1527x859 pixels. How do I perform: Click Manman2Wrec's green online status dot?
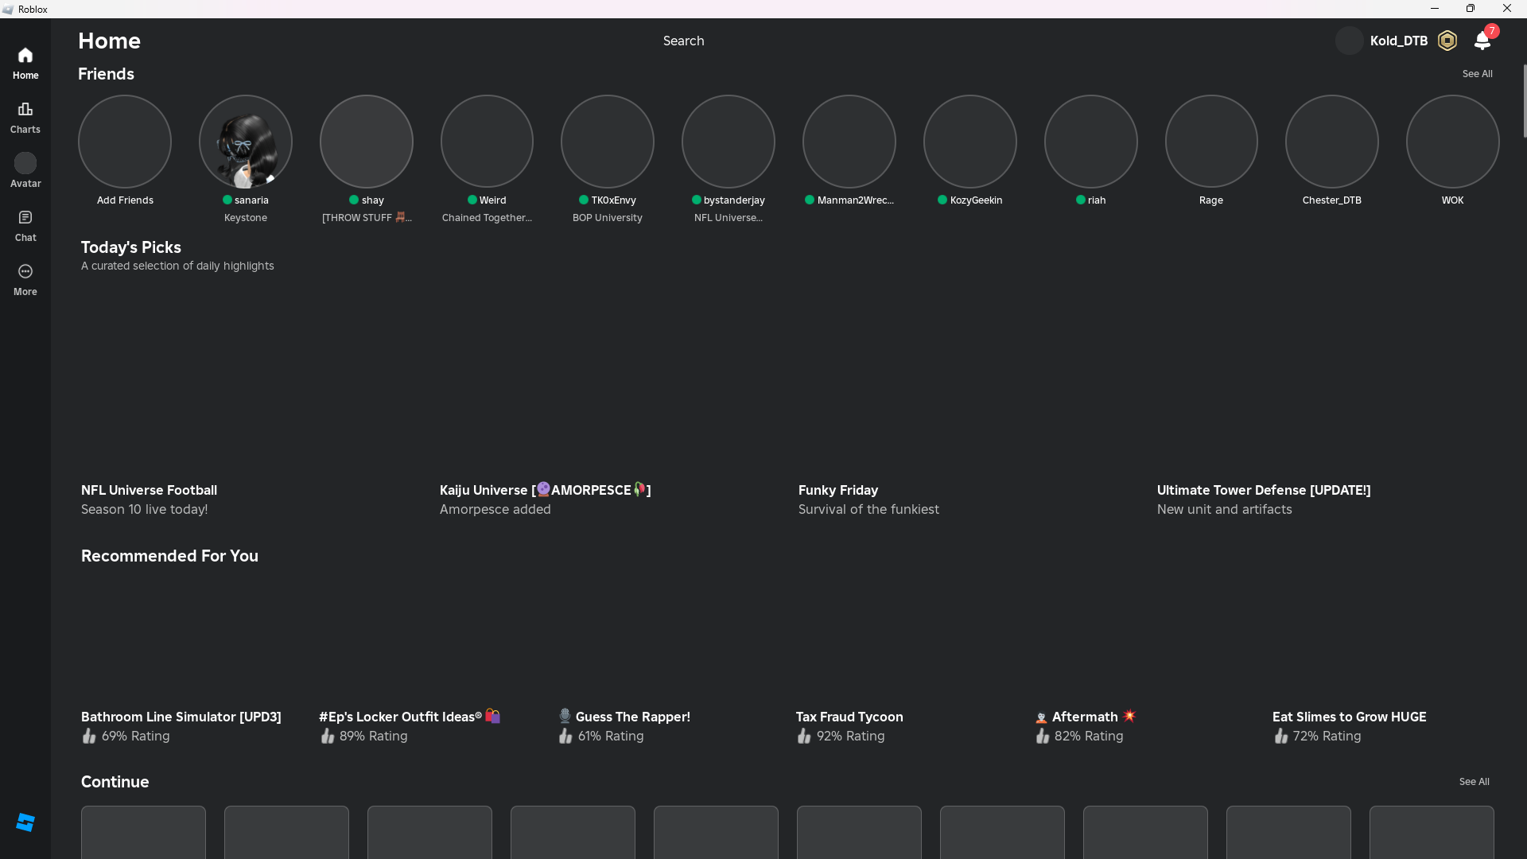pyautogui.click(x=810, y=200)
